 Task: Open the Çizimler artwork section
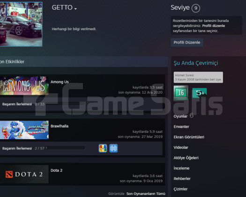(180, 189)
